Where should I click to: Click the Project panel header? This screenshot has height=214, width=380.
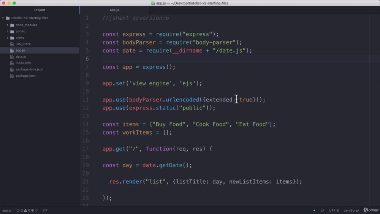tap(40, 10)
